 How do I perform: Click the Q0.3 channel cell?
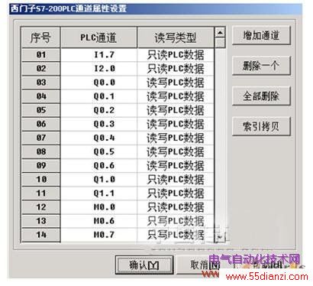[x=99, y=124]
